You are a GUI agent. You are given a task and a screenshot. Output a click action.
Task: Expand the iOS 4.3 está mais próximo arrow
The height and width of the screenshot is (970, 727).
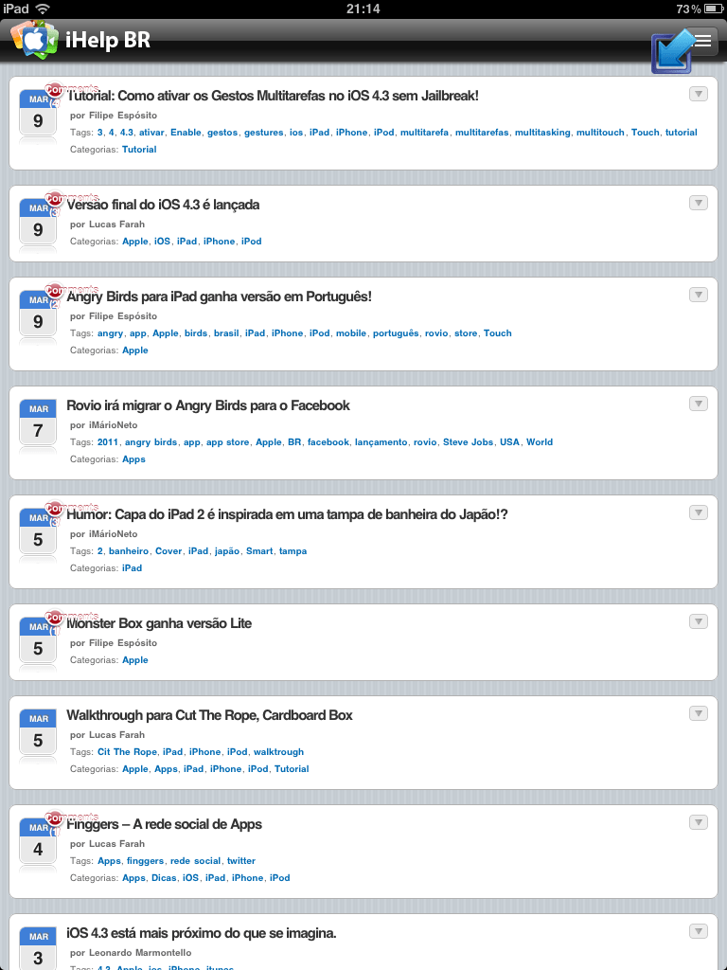[698, 931]
